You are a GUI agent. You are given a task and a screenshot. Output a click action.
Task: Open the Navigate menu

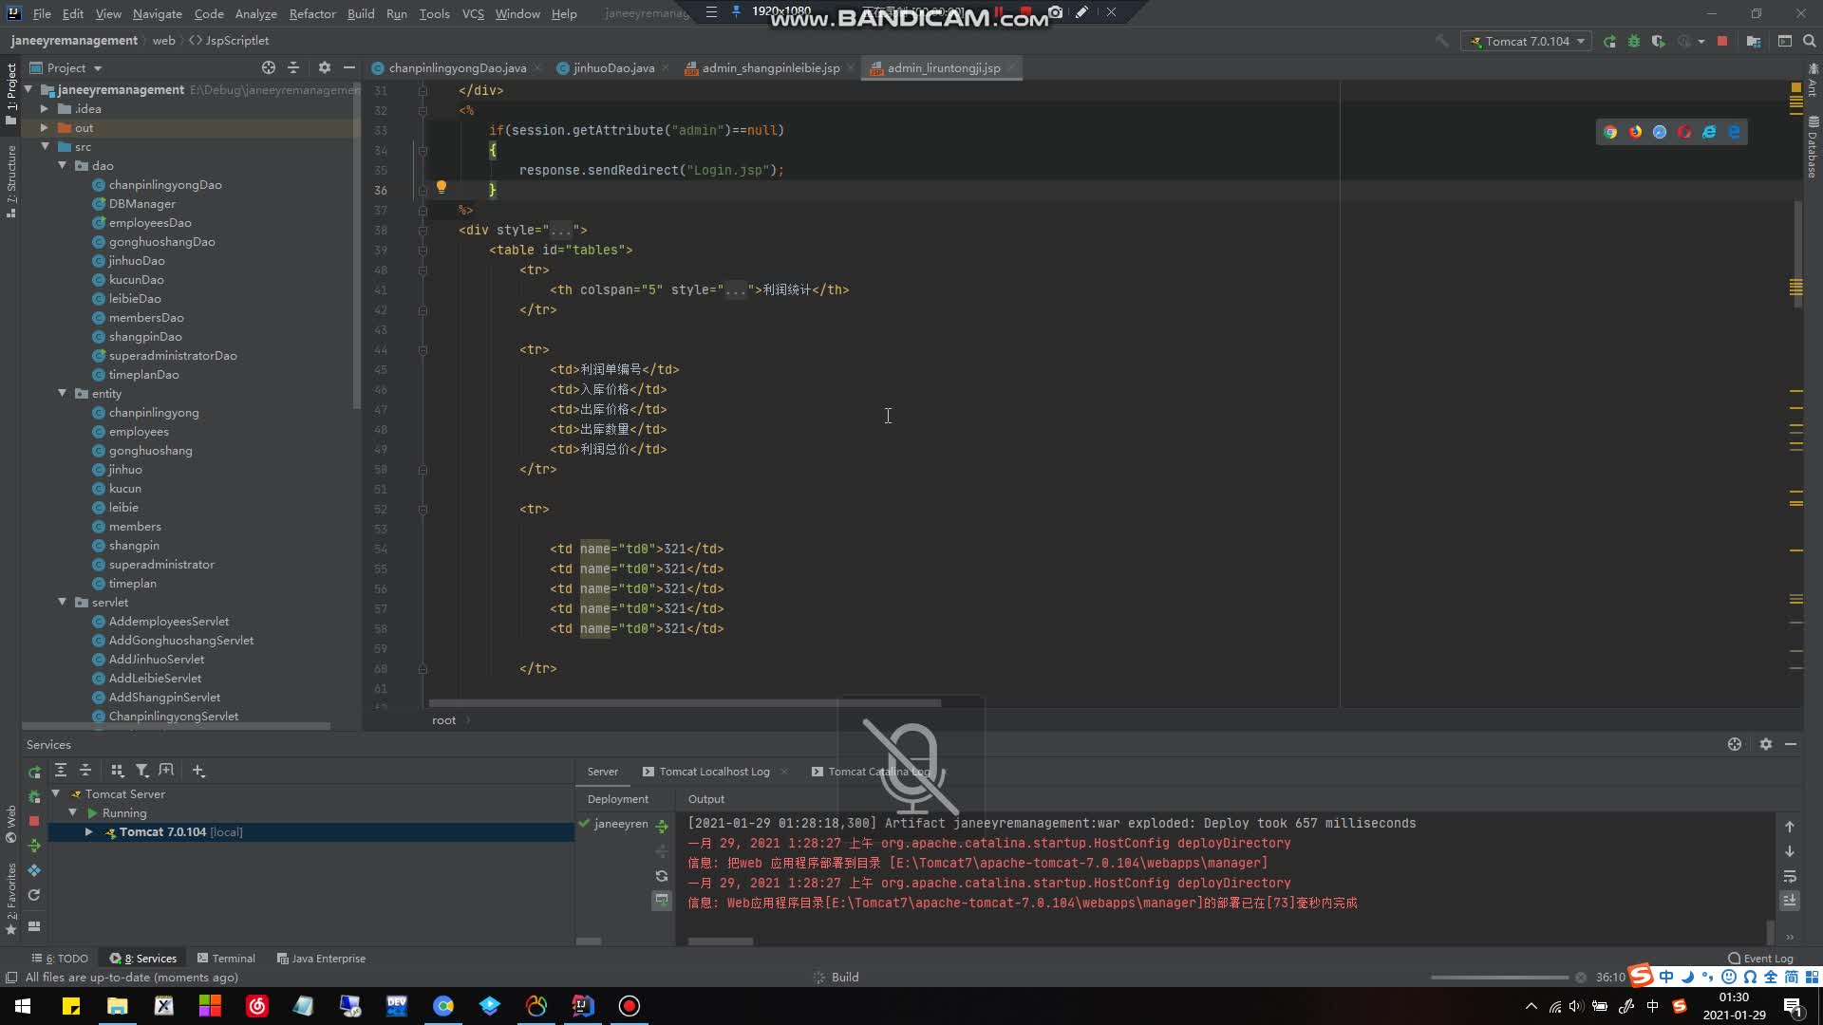157,14
